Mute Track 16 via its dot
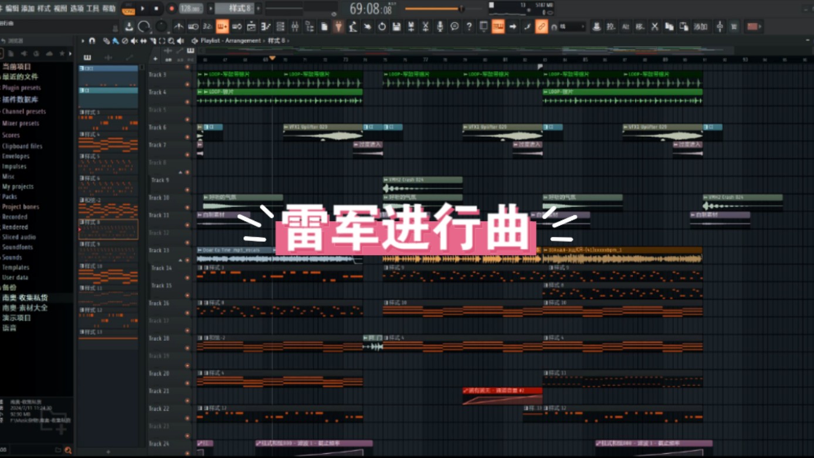814x458 pixels. [x=188, y=313]
